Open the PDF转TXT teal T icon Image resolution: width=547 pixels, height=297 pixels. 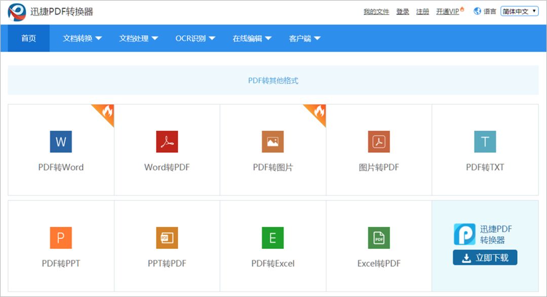pos(485,142)
